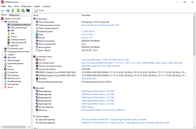
Task: Click the Тип BIOS chip icon
Action: [37, 79]
